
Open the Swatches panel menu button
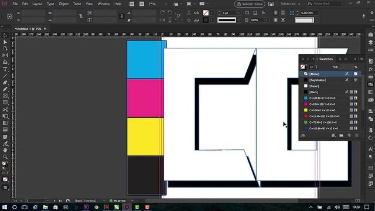click(x=362, y=59)
